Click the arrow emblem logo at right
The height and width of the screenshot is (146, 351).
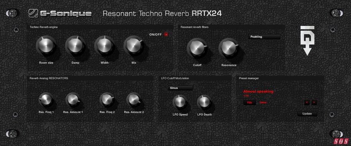click(x=307, y=41)
